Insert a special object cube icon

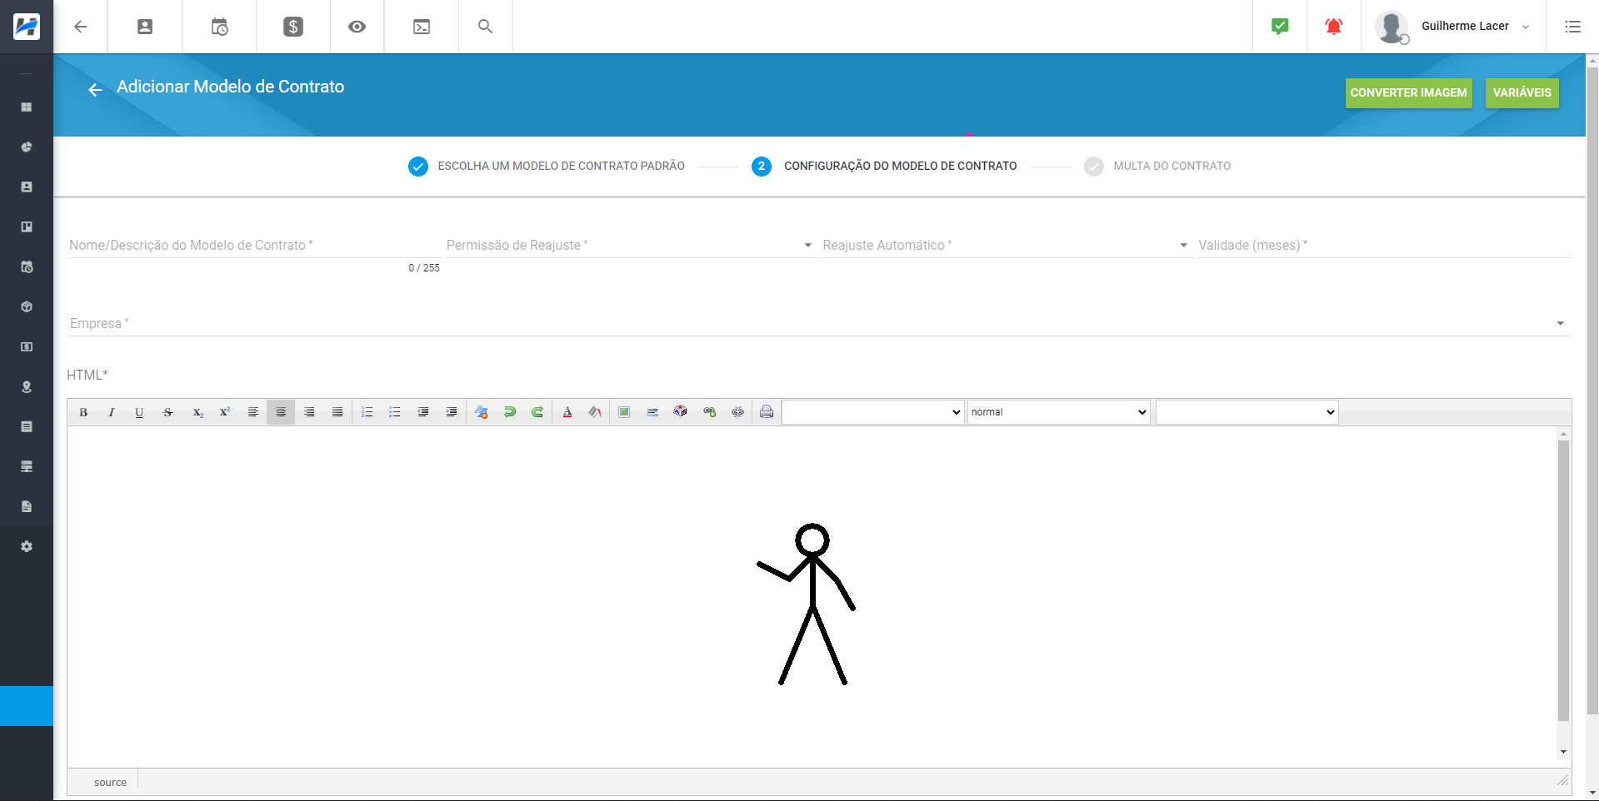coord(681,411)
